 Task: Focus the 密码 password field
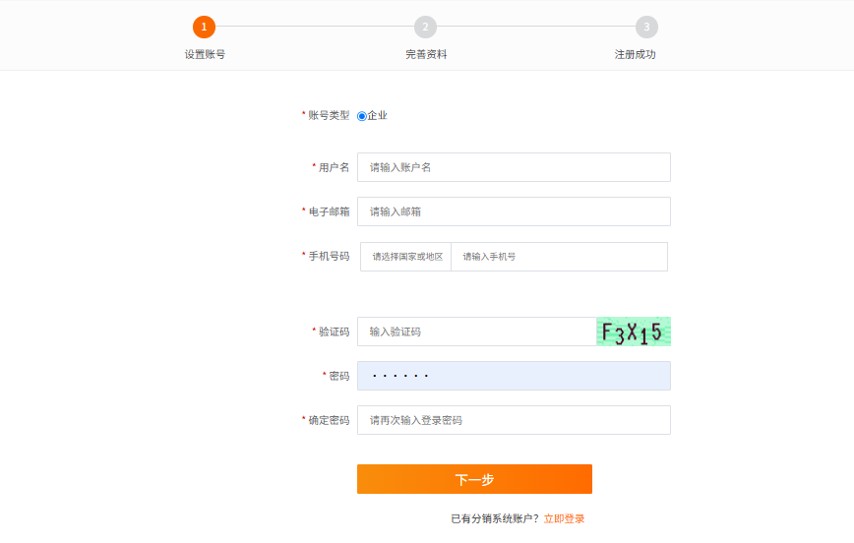coord(514,376)
